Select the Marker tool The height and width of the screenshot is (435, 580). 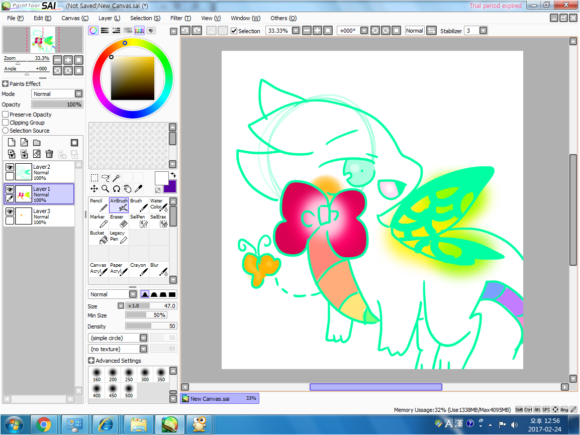[99, 221]
